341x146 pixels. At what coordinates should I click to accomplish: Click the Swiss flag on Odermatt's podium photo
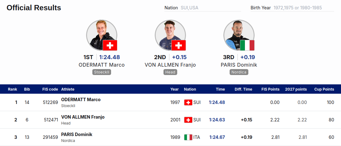coord(110,45)
